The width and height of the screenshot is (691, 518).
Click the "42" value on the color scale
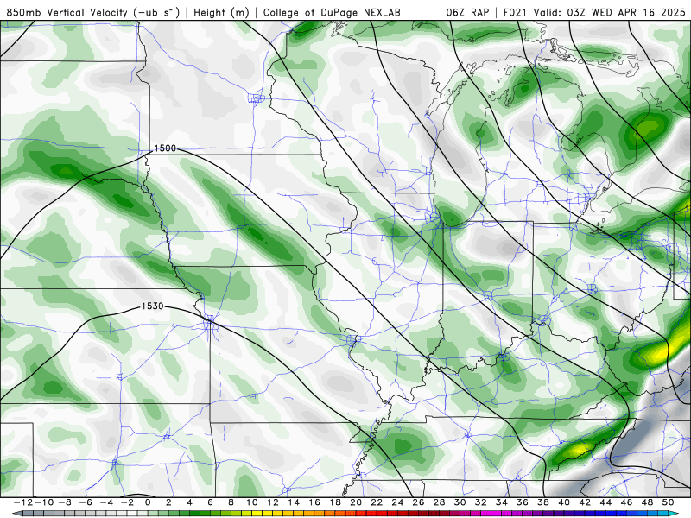pos(585,502)
